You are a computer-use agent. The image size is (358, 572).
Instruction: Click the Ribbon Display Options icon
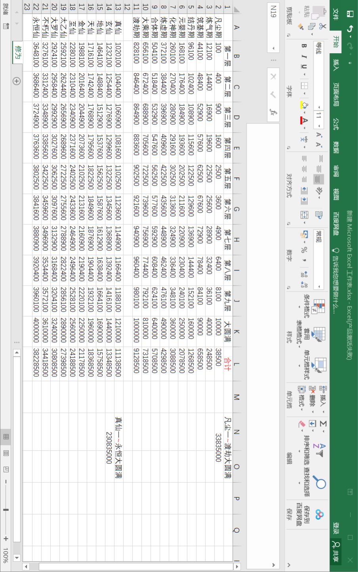click(x=350, y=492)
